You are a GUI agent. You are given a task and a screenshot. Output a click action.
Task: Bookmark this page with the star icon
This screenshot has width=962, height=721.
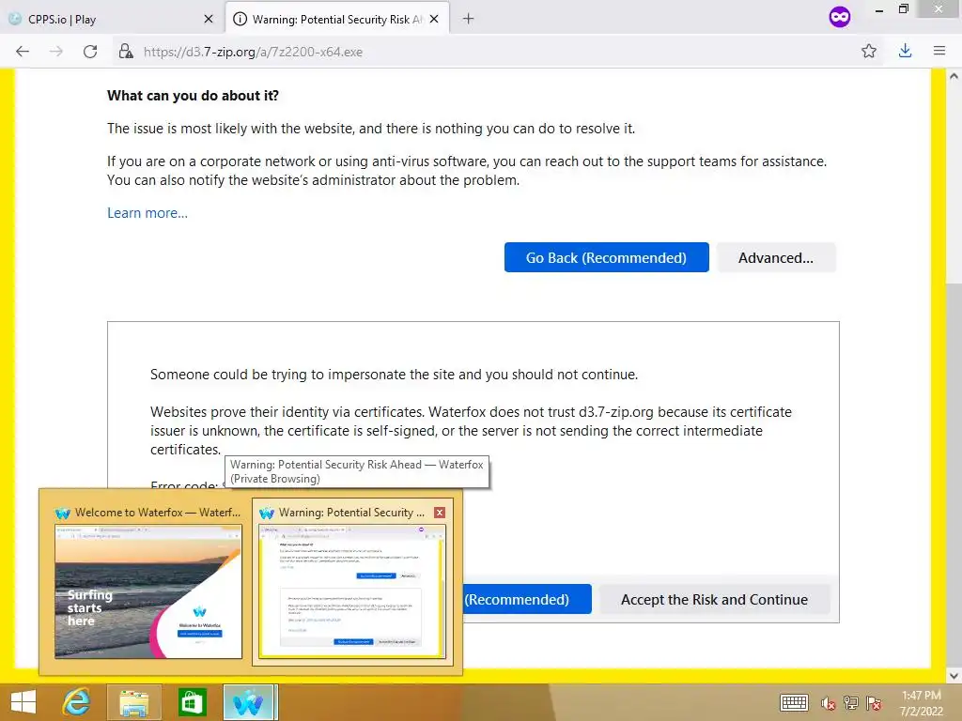coord(869,52)
